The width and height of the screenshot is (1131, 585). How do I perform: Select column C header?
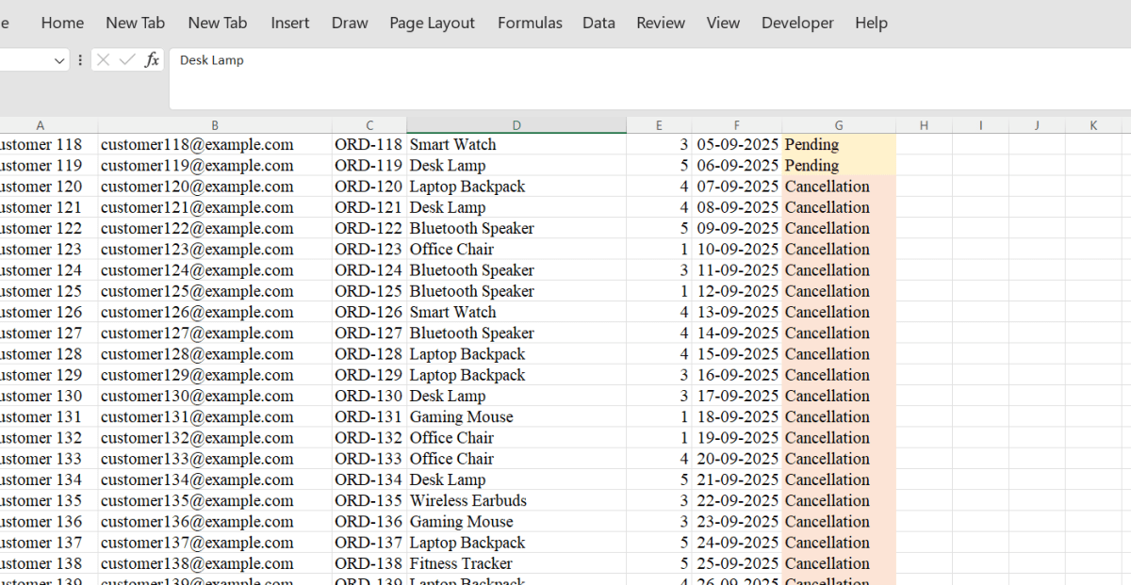pos(369,125)
